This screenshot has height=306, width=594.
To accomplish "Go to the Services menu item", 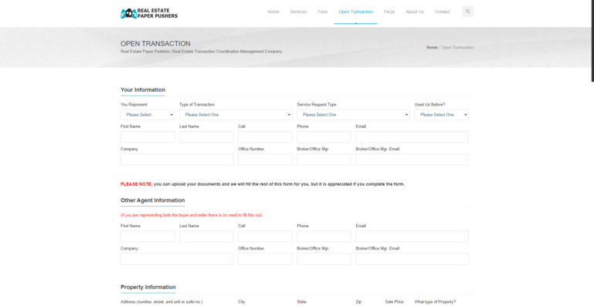I will (298, 12).
